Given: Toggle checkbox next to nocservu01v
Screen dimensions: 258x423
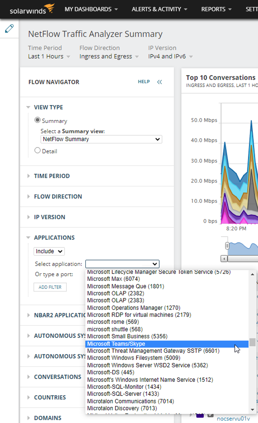Looking at the screenshot, I should point(210,415).
